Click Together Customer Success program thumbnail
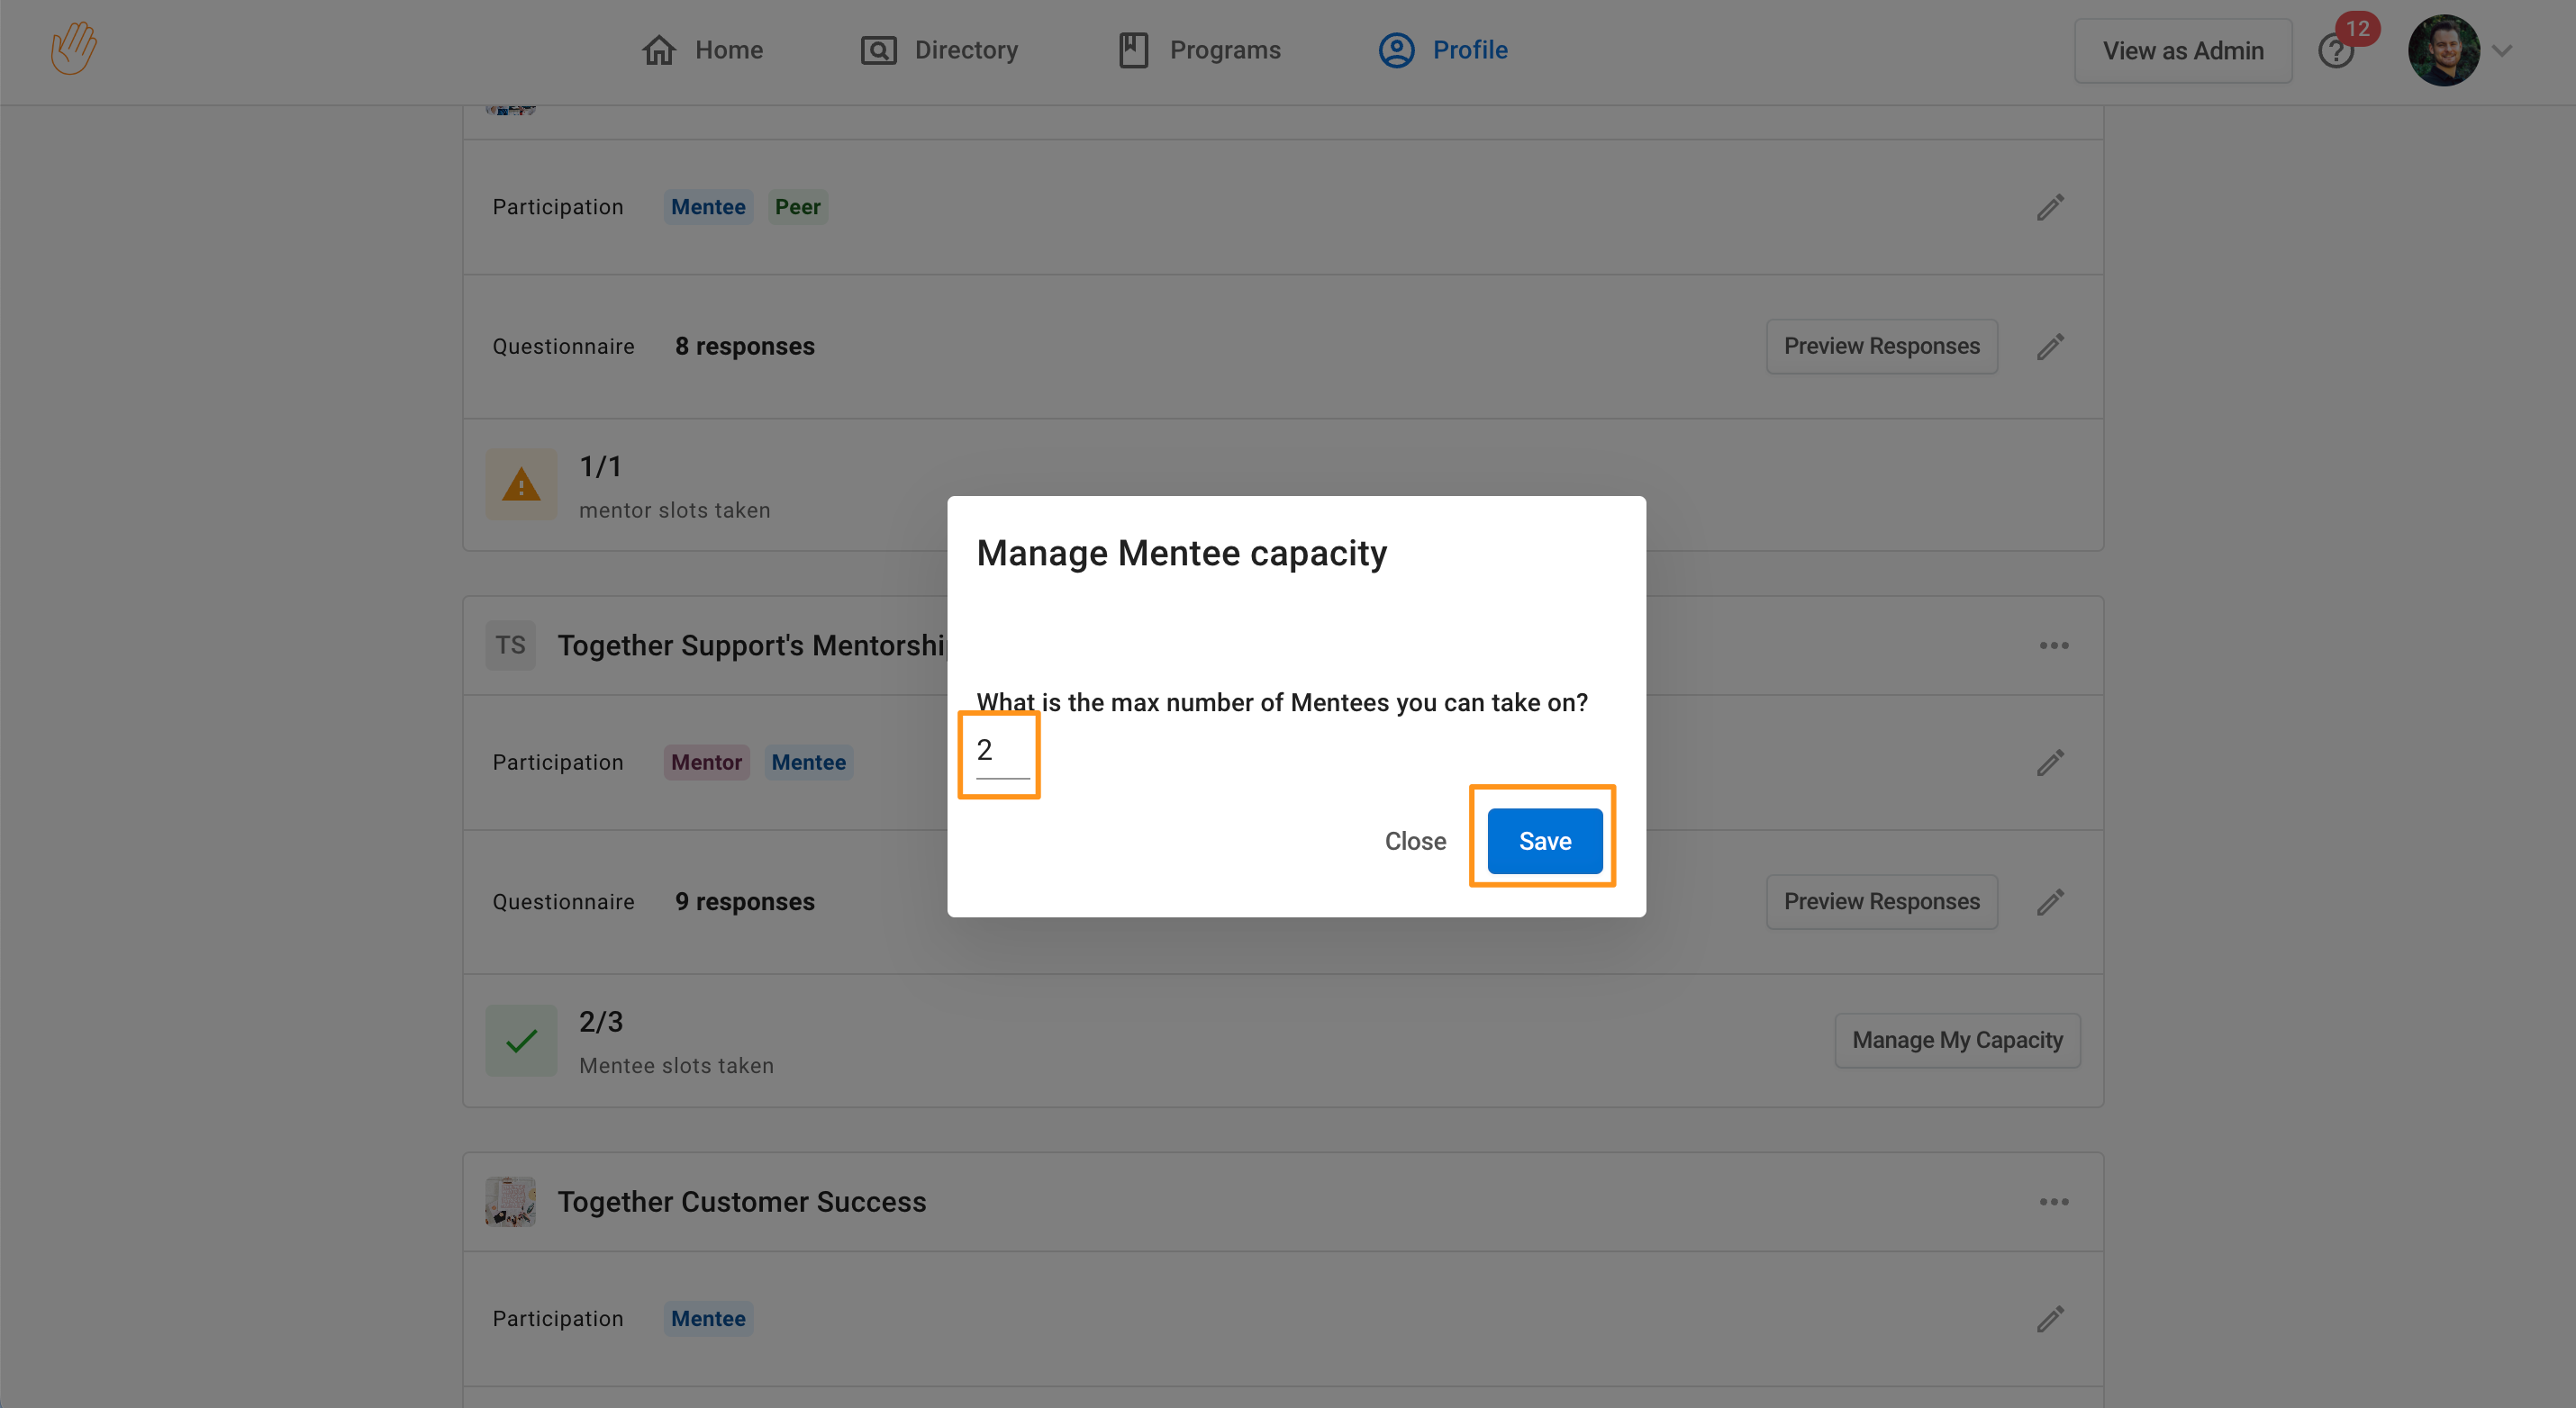Viewport: 2576px width, 1408px height. pos(511,1201)
